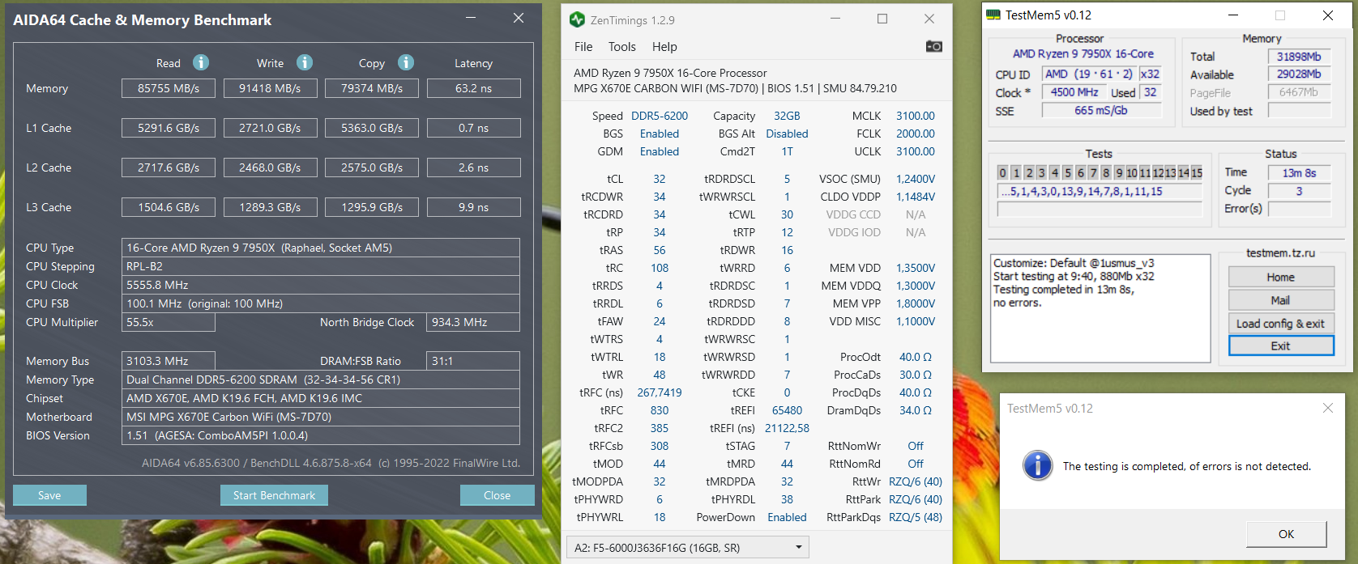Viewport: 1358px width, 564px height.
Task: Click the FCLK value 2000.00
Action: coord(916,134)
